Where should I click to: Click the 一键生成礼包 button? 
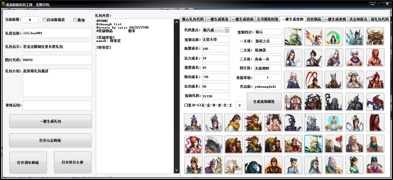pos(50,121)
